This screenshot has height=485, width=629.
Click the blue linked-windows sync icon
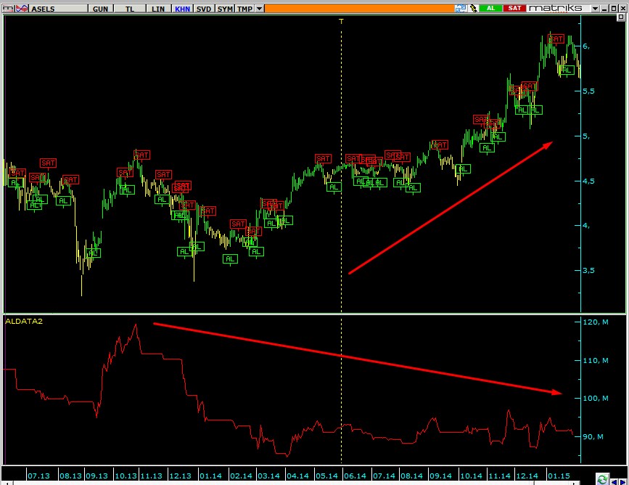tap(461, 8)
